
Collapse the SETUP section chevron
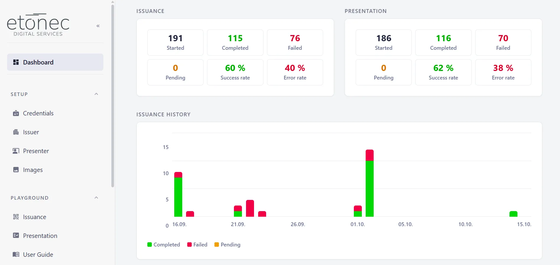pos(96,94)
